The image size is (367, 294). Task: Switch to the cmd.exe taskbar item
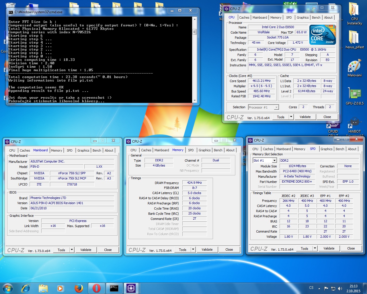[x=114, y=288]
